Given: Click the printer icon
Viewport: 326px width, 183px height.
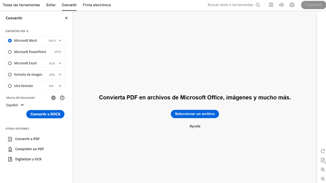Looking at the screenshot, I should [292, 5].
